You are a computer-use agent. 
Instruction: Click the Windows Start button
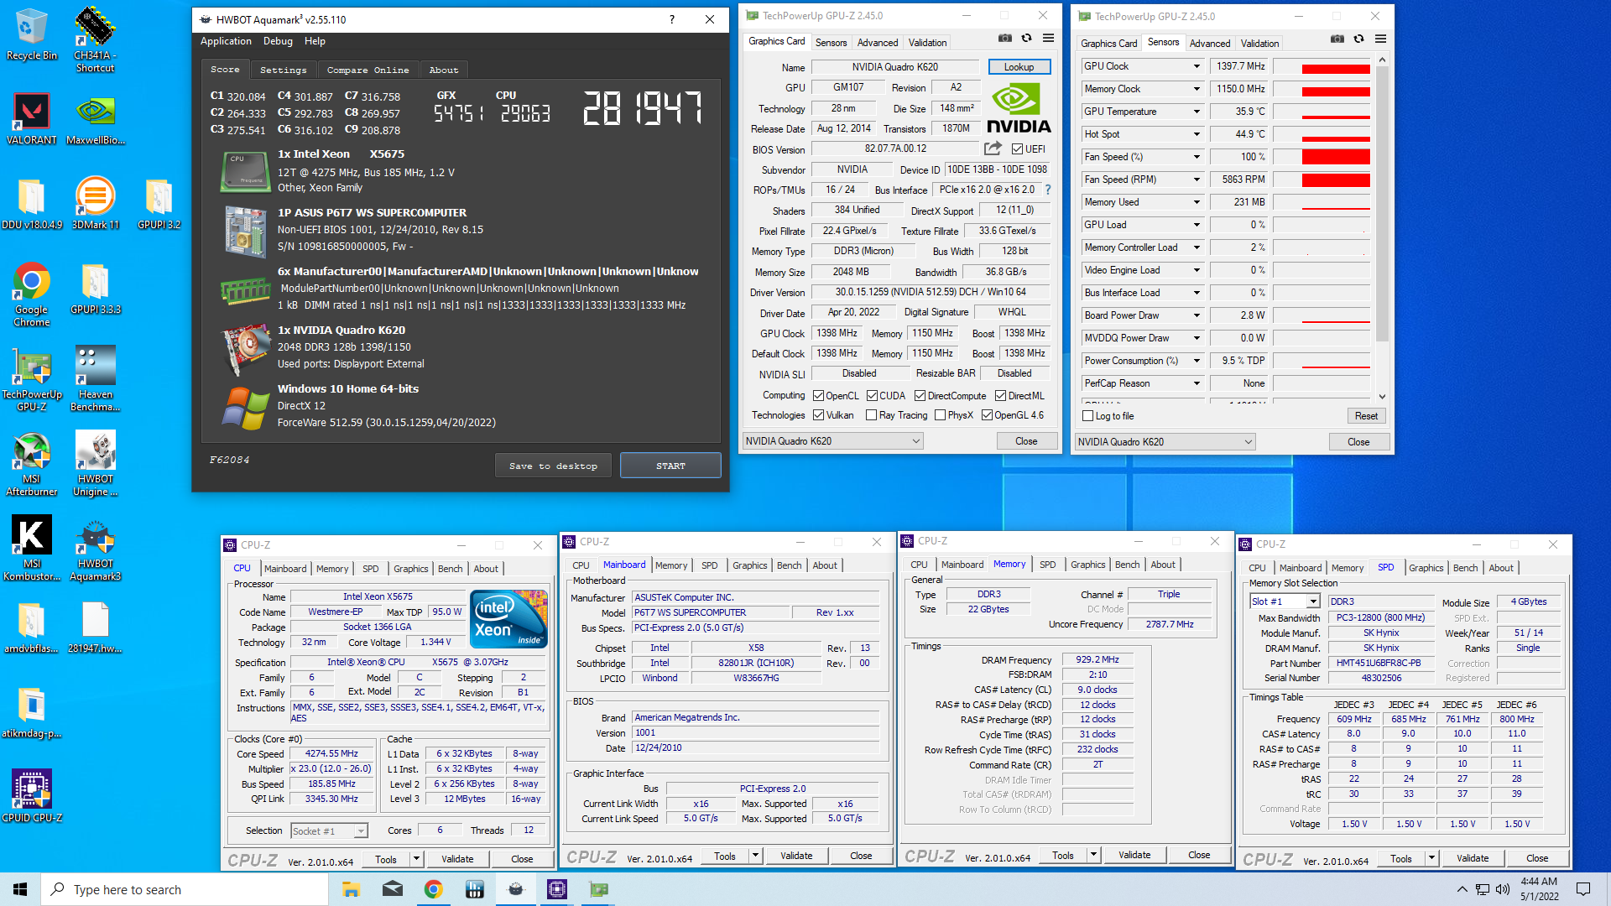(x=20, y=889)
